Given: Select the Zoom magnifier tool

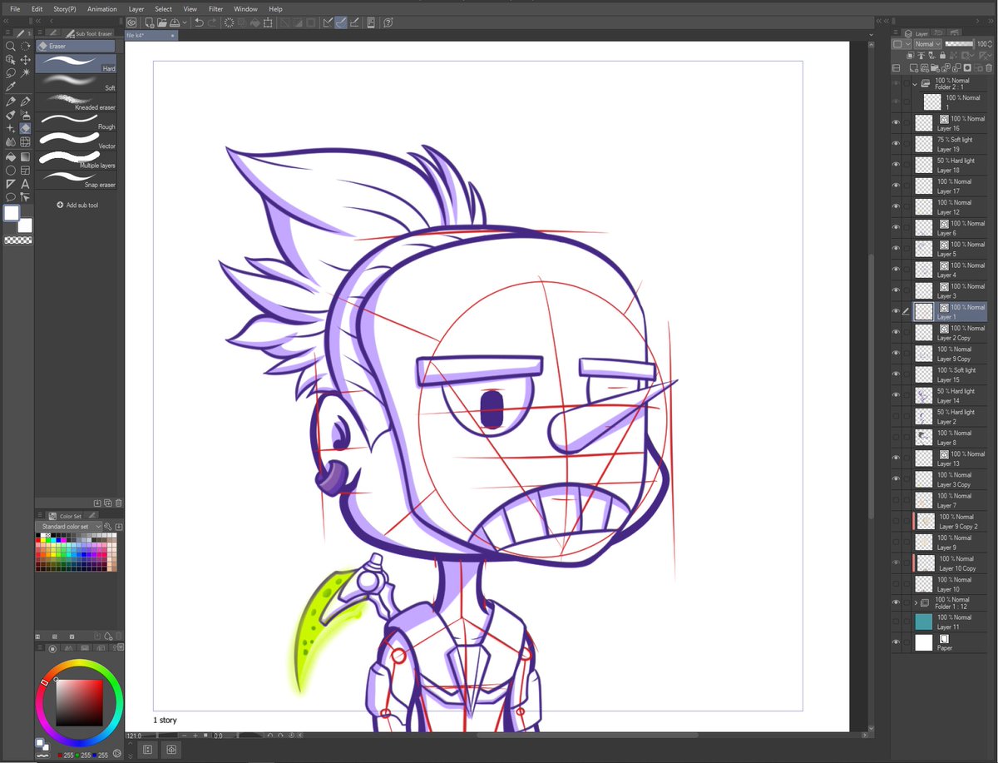Looking at the screenshot, I should point(11,47).
